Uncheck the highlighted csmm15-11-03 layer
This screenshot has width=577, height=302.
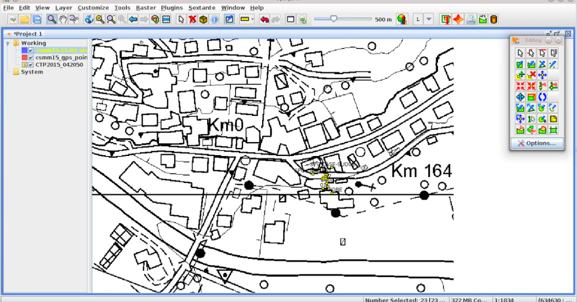click(32, 50)
